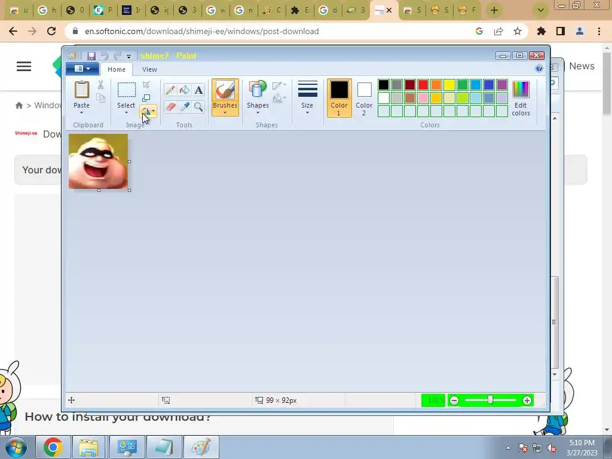Open Chrome profile avatar icon
Screen dimensions: 612x459
(x=580, y=31)
